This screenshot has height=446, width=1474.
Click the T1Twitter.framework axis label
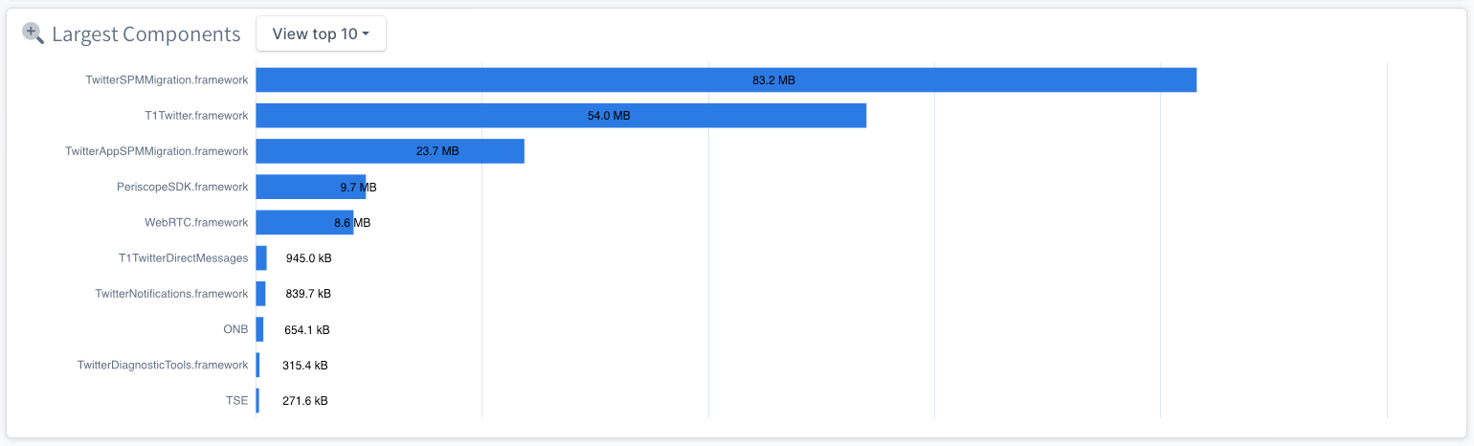[x=196, y=116]
